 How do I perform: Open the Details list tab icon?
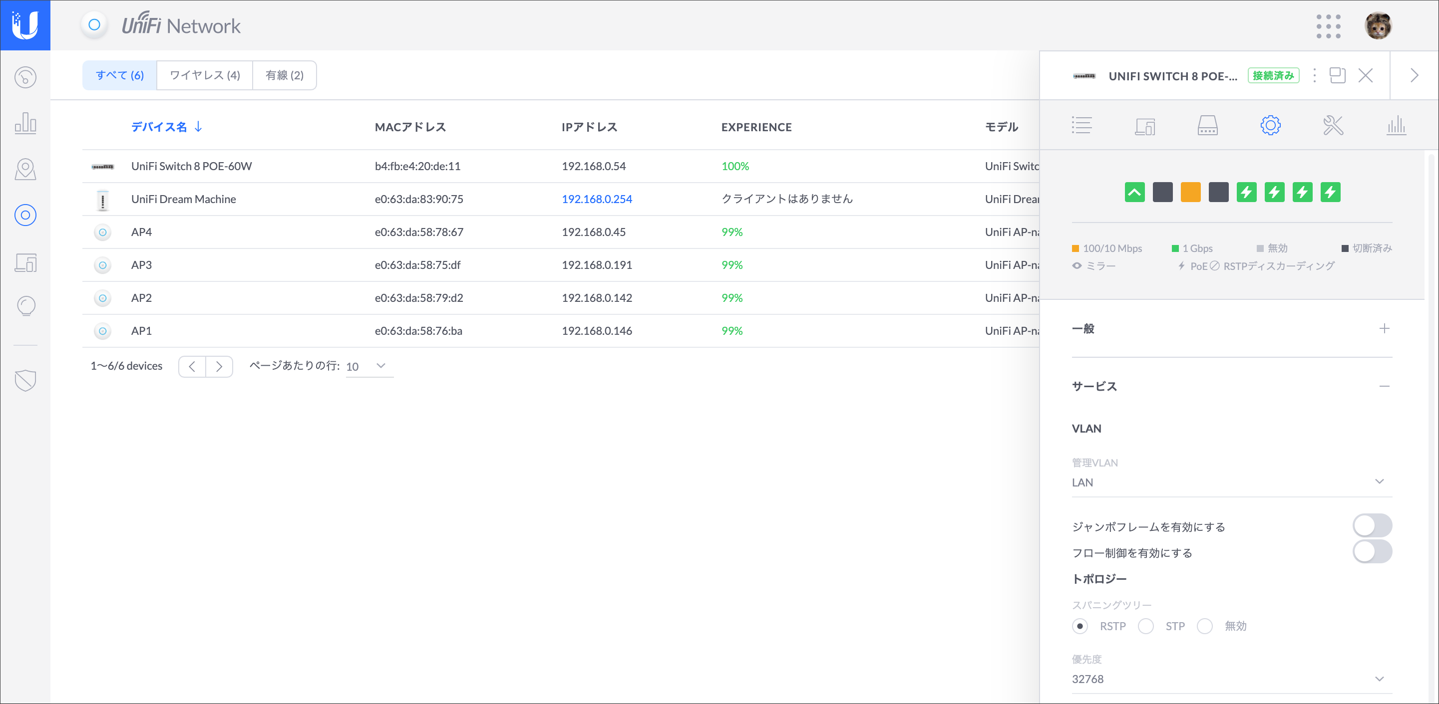(1081, 125)
